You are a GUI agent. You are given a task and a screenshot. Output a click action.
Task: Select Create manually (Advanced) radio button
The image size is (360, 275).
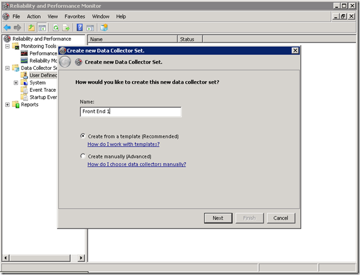83,156
